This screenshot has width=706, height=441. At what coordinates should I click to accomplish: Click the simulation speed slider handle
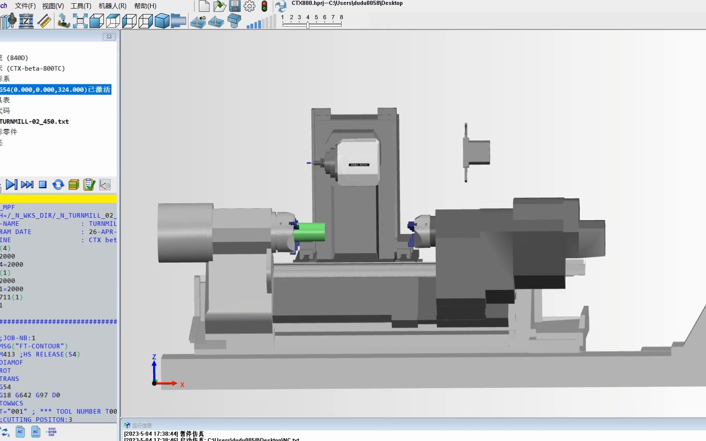[x=308, y=25]
